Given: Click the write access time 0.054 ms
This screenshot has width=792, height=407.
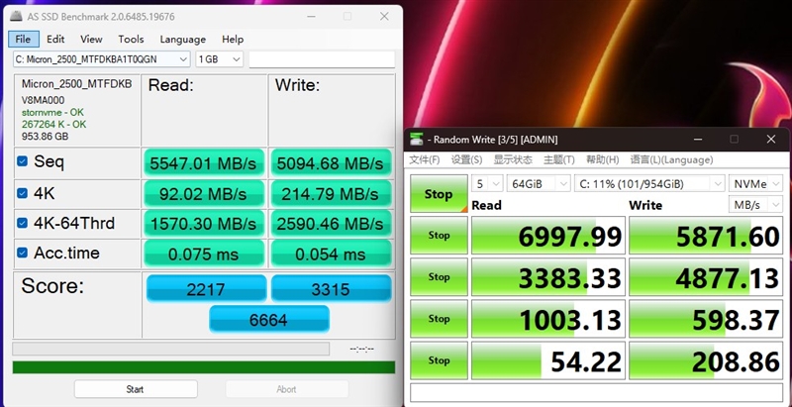Looking at the screenshot, I should 331,254.
